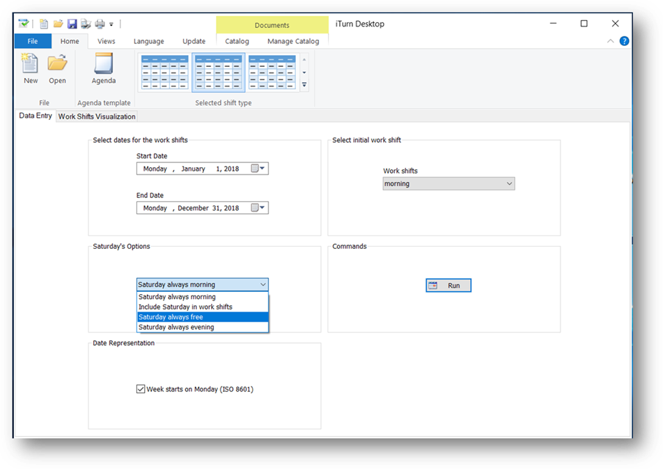Click the New document icon in quick access toolbar
The height and width of the screenshot is (469, 663).
point(44,24)
